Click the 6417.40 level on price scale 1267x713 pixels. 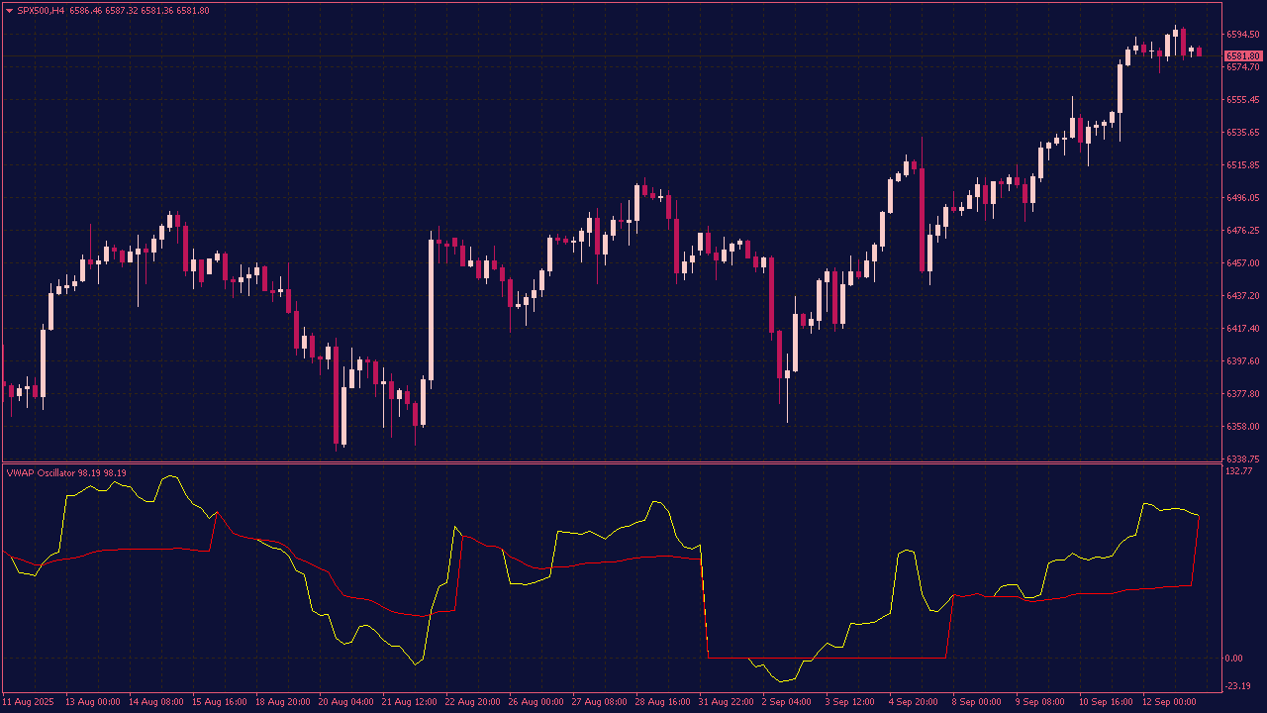coord(1241,329)
